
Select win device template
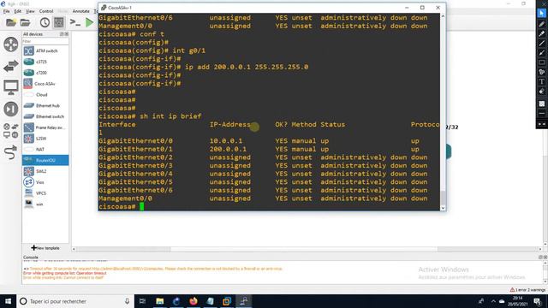45,204
